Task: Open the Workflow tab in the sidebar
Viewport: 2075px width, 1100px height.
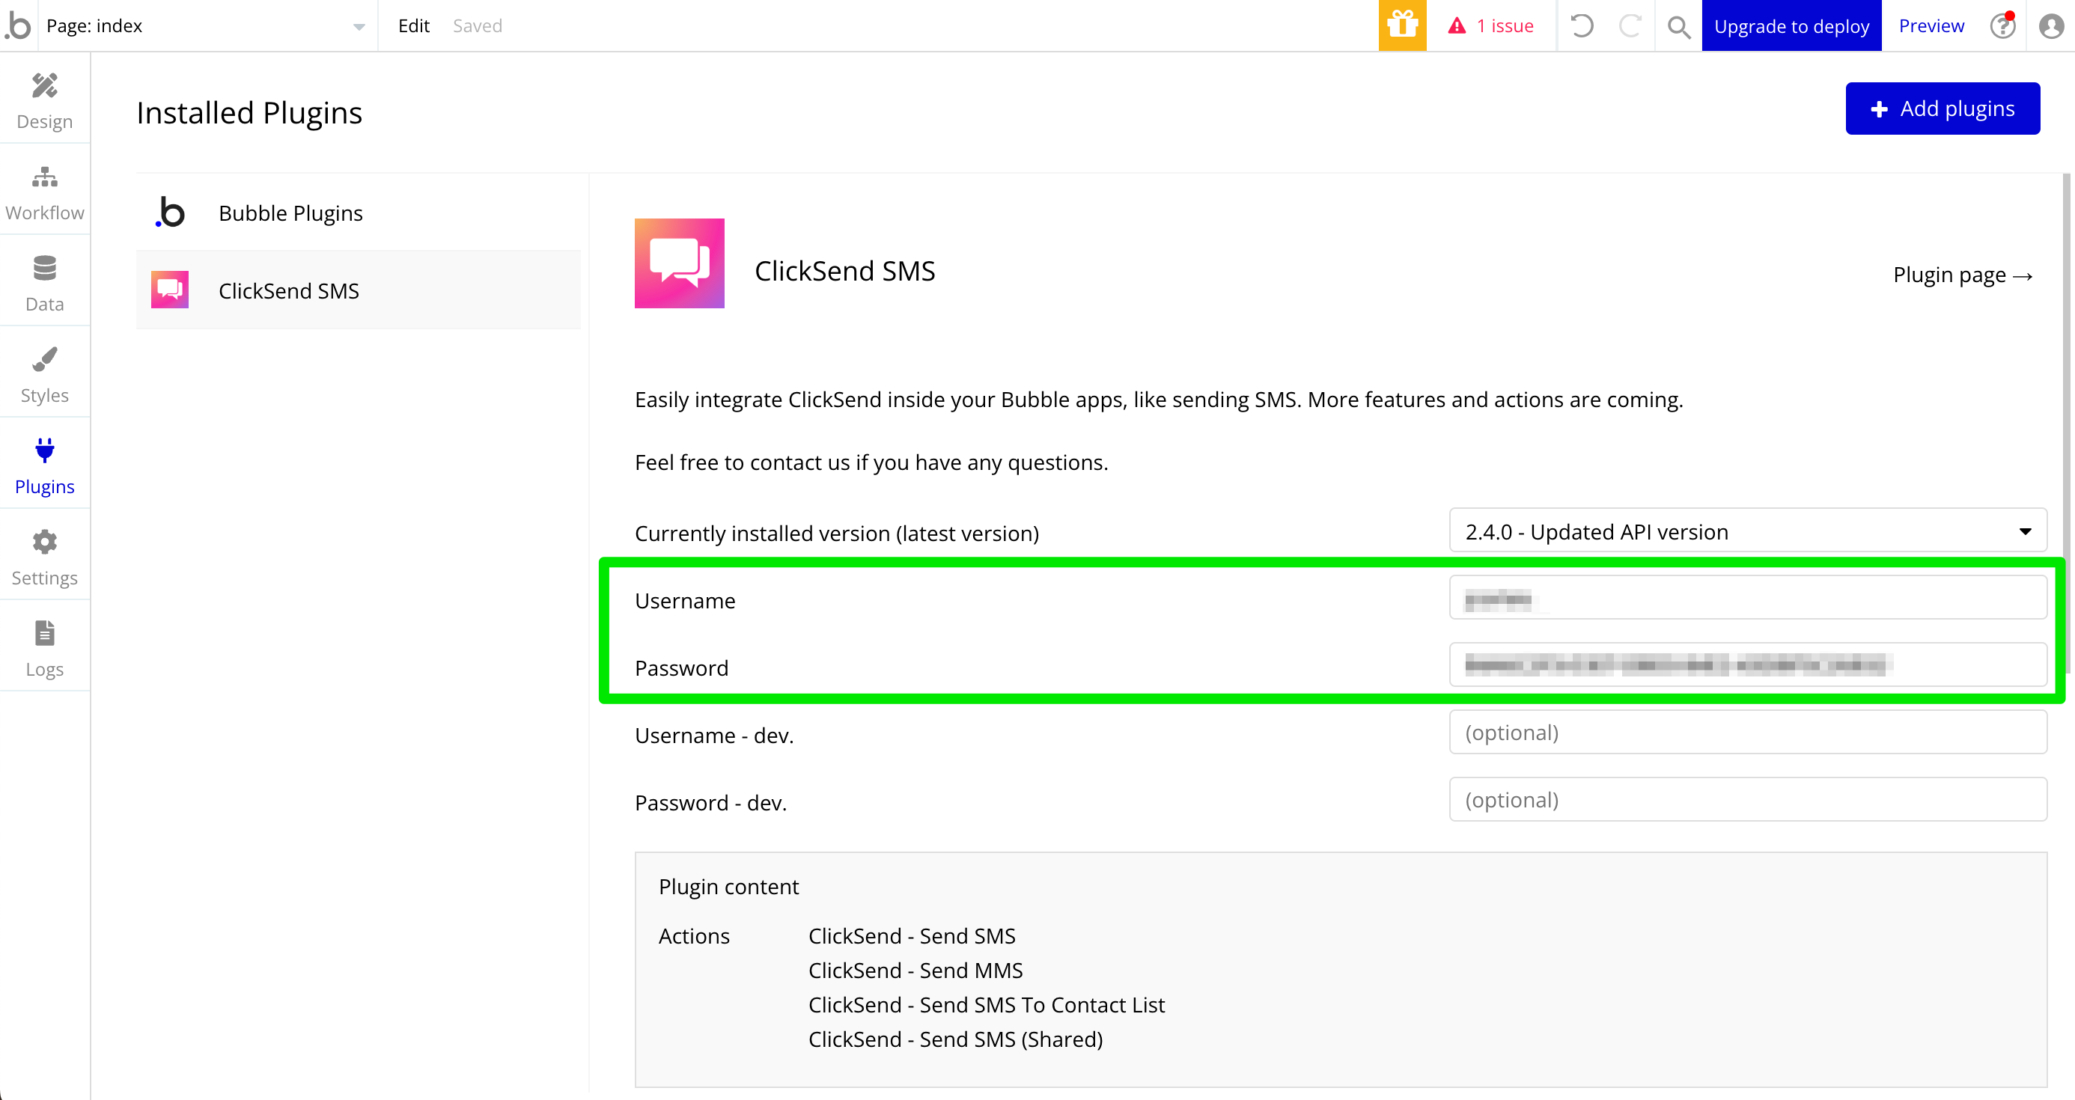Action: coord(45,191)
